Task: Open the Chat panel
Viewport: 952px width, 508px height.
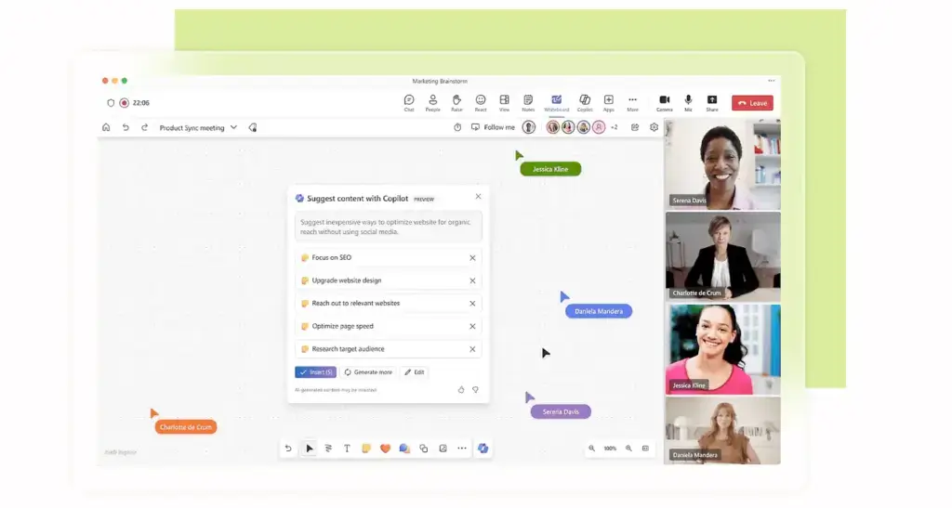Action: coord(409,102)
